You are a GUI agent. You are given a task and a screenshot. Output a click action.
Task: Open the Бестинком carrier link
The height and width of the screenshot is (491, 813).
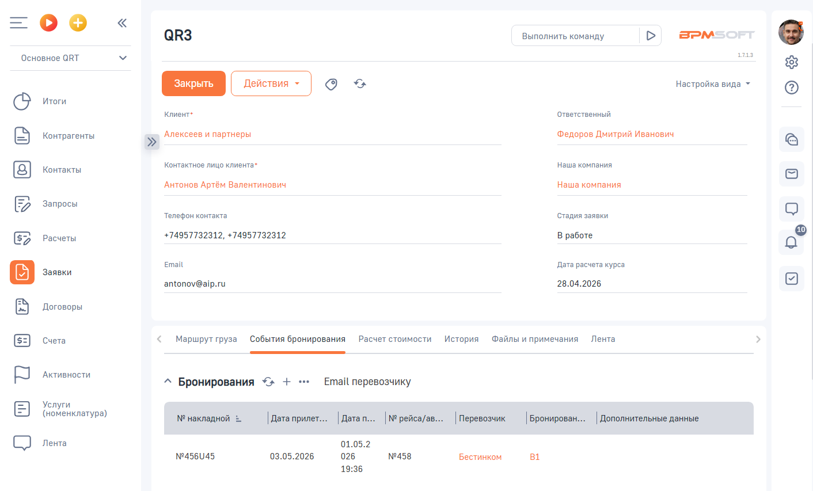(x=480, y=456)
